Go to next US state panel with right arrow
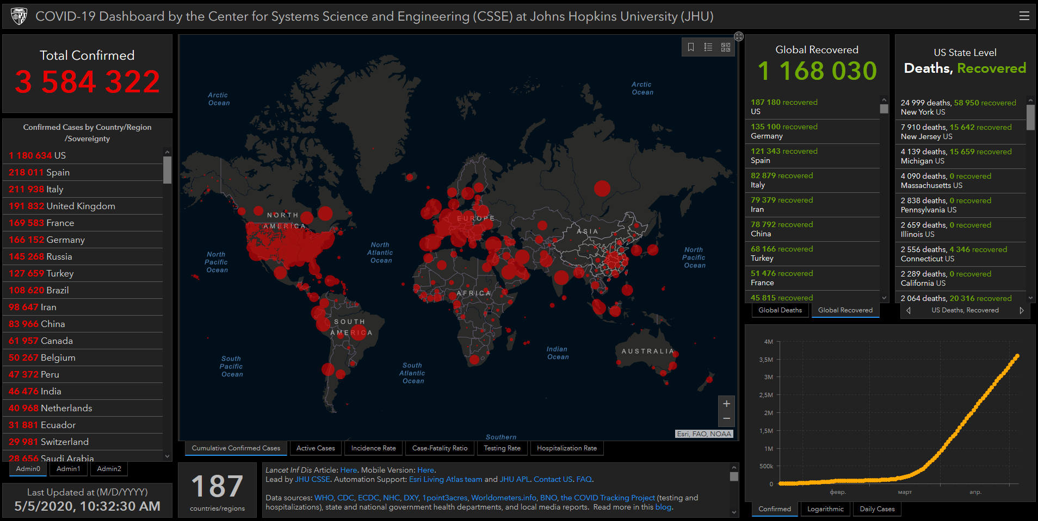The width and height of the screenshot is (1038, 521). coord(1022,311)
